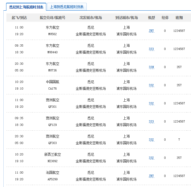This screenshot has height=187, width=191.
Task: Open 上海到悉尼航班时刻表 tab
Action: [x=67, y=7]
